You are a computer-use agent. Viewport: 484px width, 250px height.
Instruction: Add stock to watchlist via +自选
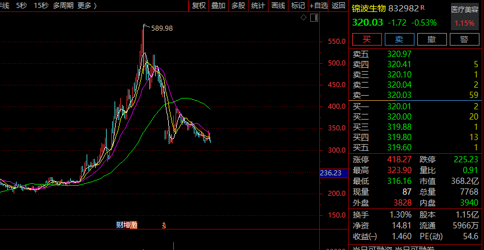319,6
